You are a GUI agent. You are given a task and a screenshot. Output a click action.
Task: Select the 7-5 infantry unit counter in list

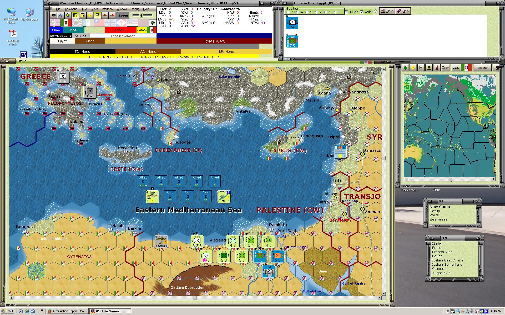tap(292, 41)
